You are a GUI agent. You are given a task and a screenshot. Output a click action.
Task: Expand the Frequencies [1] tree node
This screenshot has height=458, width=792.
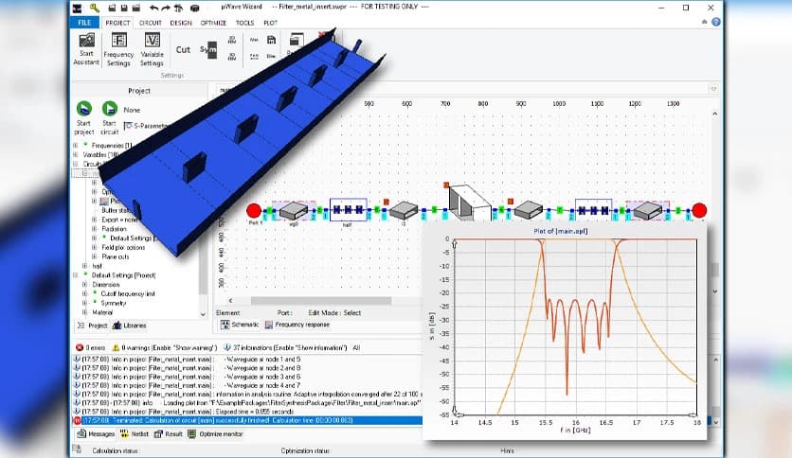(76, 146)
